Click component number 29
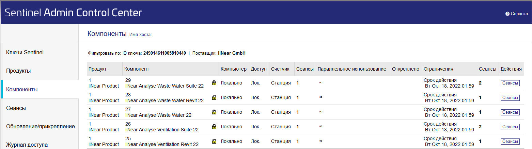532x149 pixels. pos(128,80)
